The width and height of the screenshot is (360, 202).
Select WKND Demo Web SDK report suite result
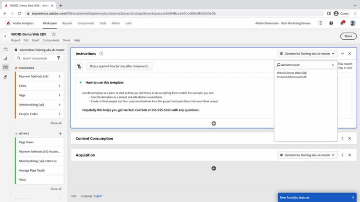tap(306, 75)
